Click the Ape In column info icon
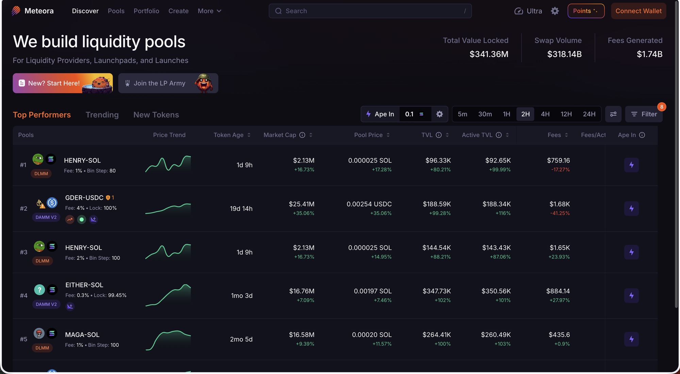Viewport: 680px width, 374px height. (642, 135)
